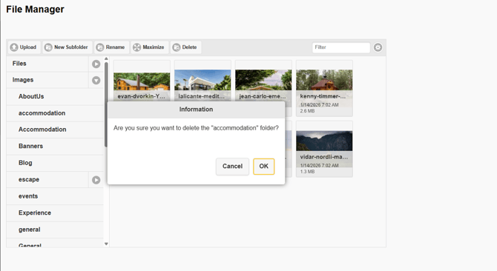Click the 1.3 MB file size text

pos(307,172)
